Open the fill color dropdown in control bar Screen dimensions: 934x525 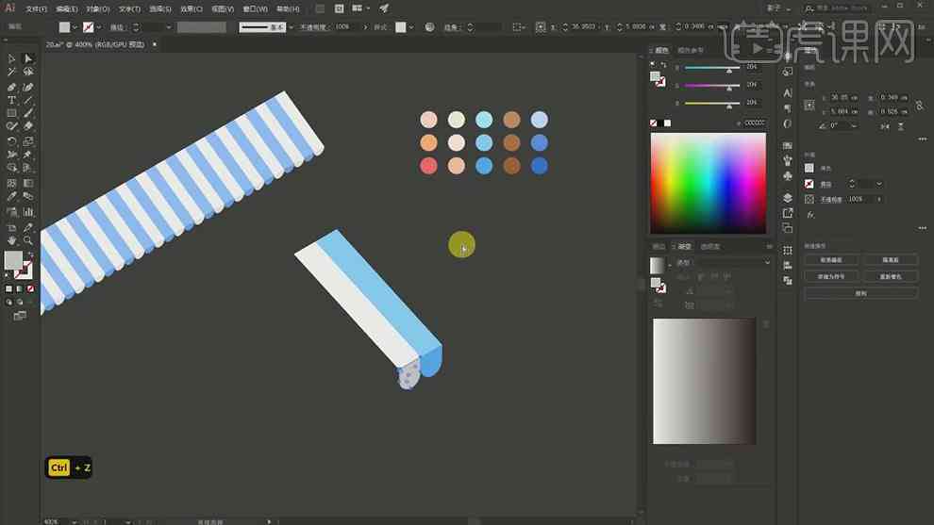75,27
